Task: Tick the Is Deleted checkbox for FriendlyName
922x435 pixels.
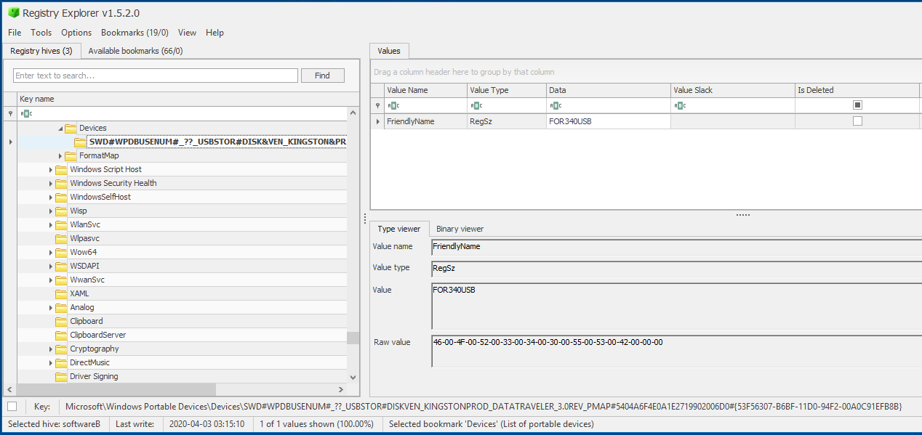Action: (x=857, y=121)
